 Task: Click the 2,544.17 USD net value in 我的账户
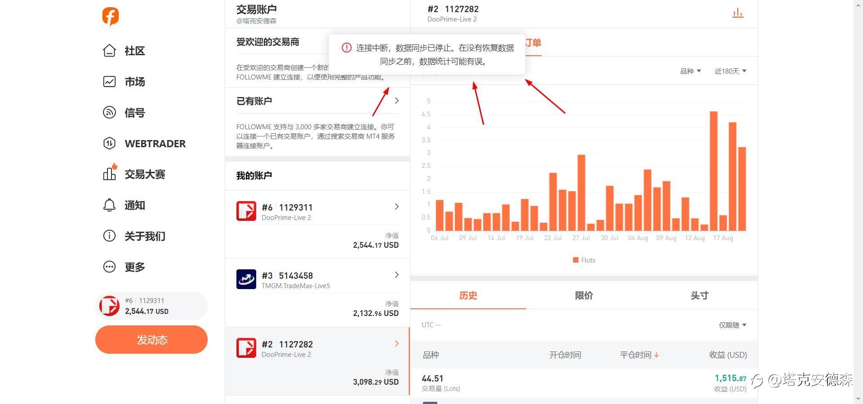[376, 245]
